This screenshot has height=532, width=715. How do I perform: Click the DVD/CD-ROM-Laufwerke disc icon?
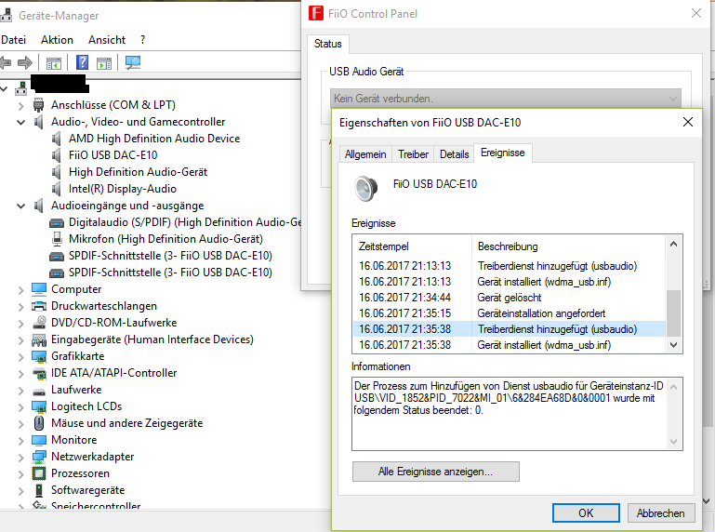(39, 323)
